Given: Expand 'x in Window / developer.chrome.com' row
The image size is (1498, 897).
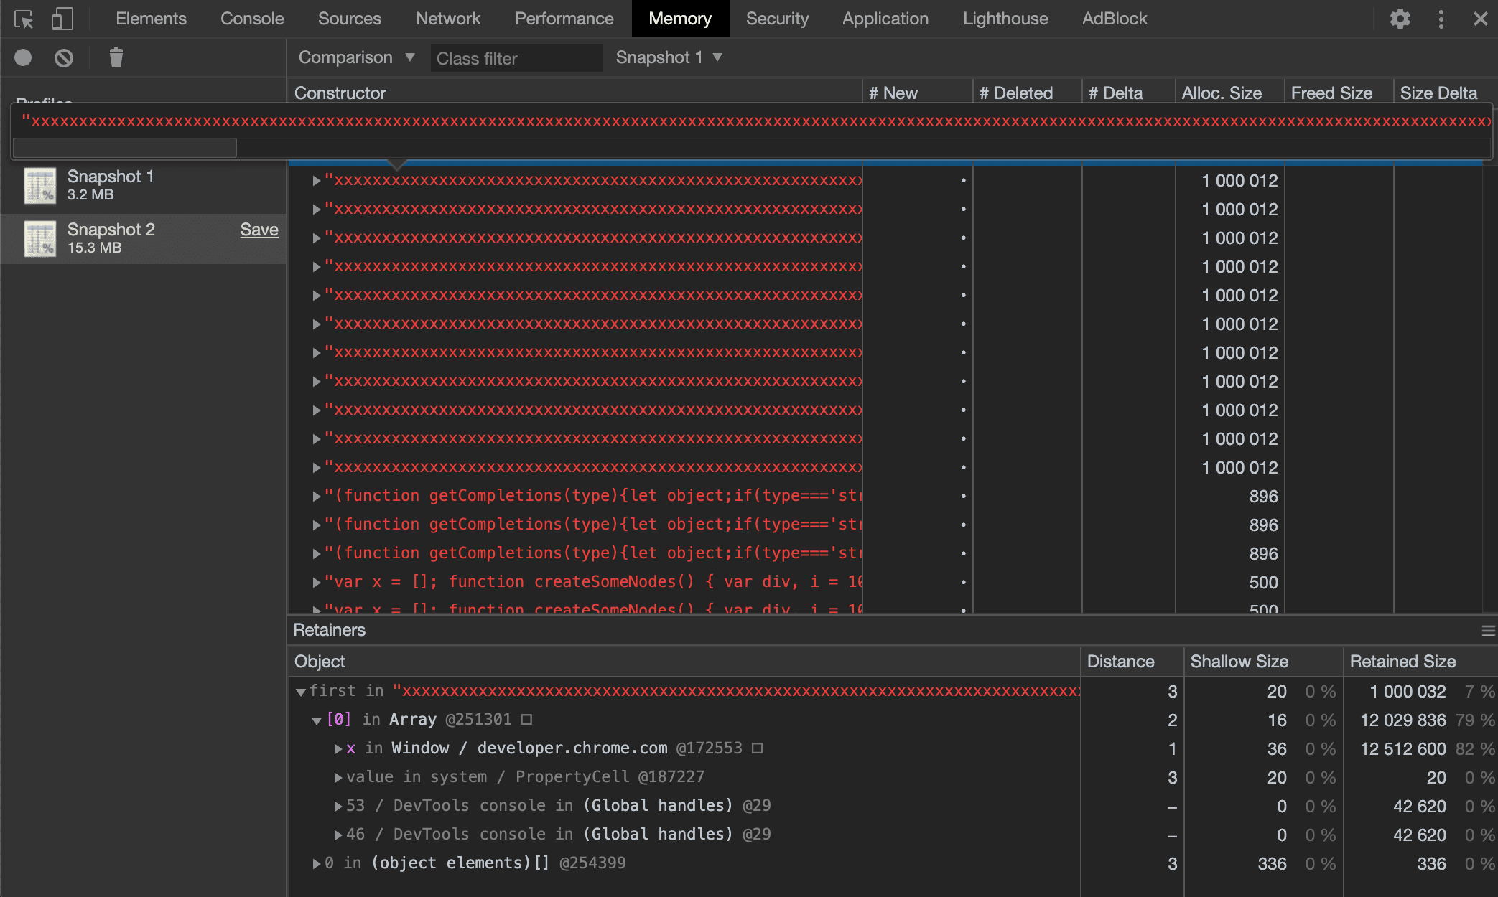Looking at the screenshot, I should tap(338, 748).
